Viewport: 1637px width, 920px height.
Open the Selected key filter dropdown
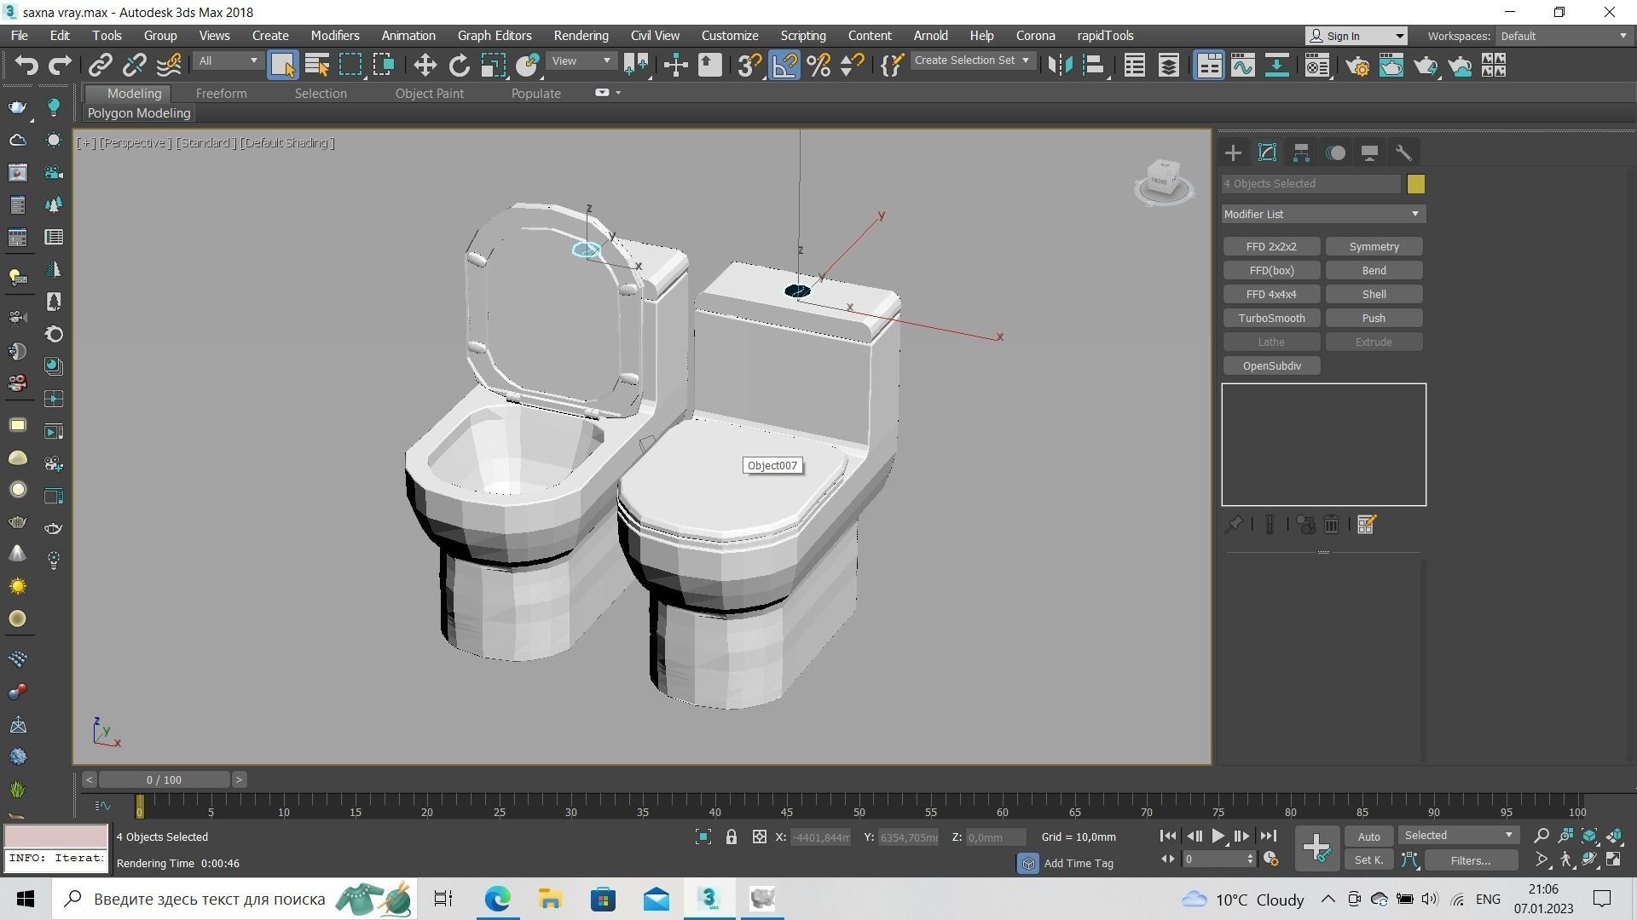coord(1458,836)
